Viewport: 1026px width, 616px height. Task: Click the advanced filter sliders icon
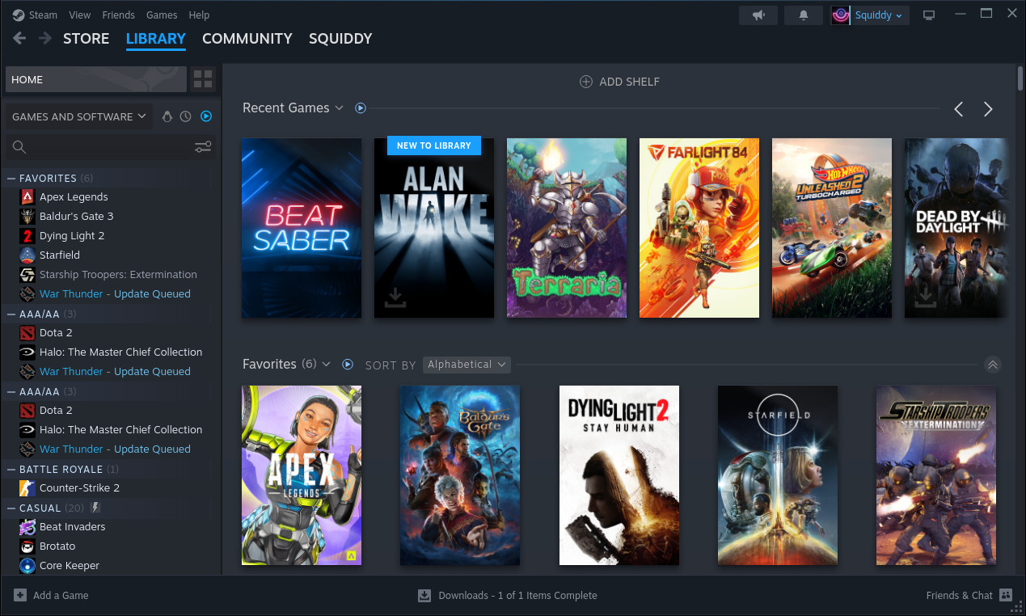[x=203, y=146]
